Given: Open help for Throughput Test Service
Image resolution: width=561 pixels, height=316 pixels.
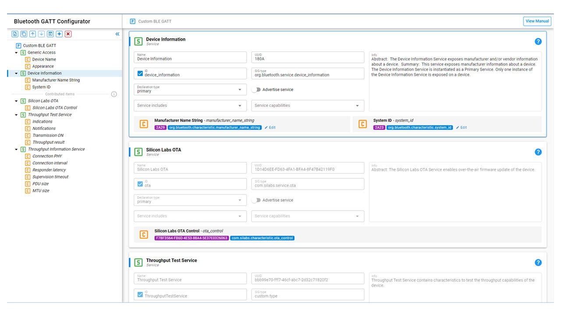Looking at the screenshot, I should (x=538, y=262).
